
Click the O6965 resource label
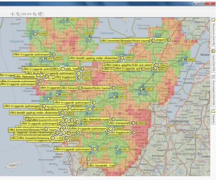click(x=89, y=33)
